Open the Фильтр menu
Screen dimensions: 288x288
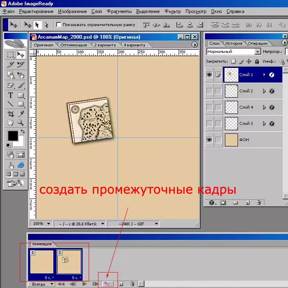click(172, 11)
